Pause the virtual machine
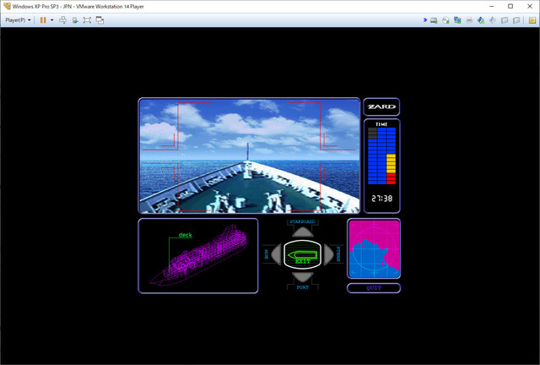 43,20
